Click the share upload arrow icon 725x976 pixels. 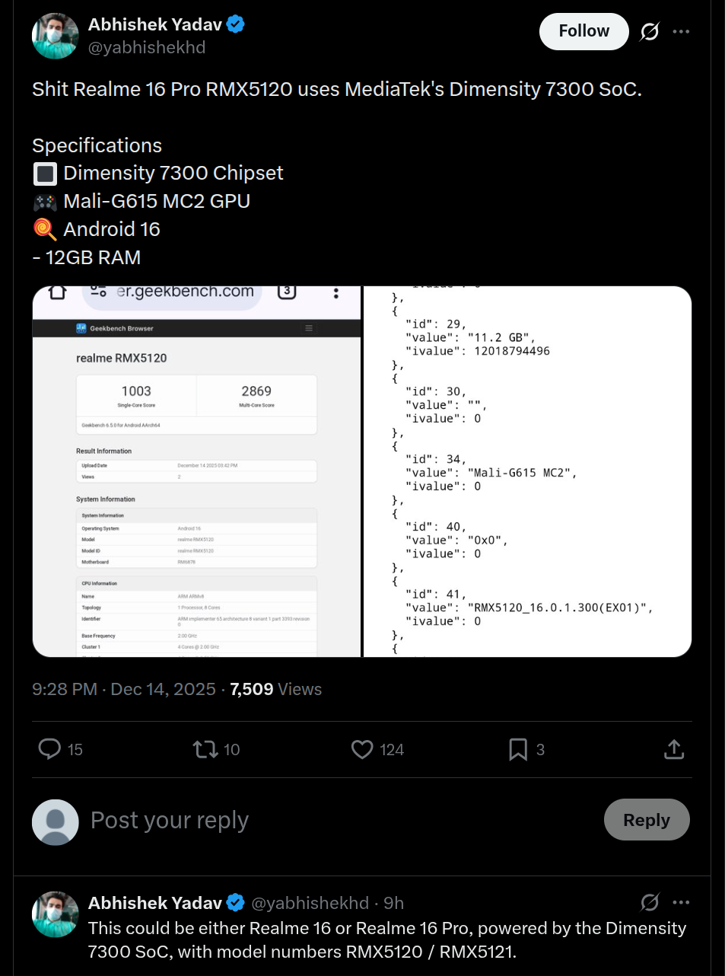pyautogui.click(x=673, y=749)
